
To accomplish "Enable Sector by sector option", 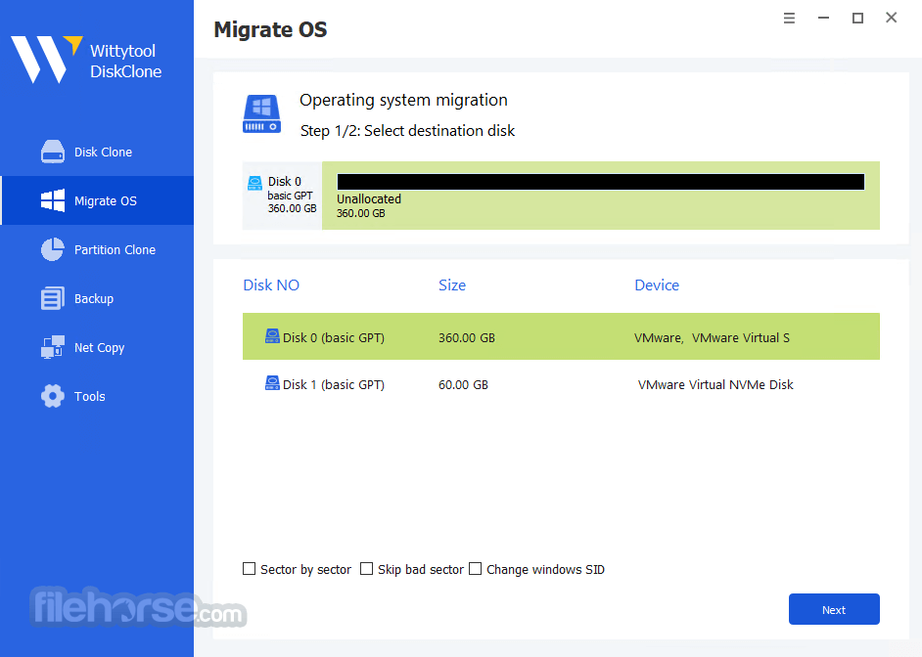I will [x=249, y=568].
